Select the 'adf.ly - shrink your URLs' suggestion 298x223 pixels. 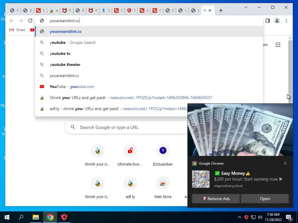tap(111, 109)
